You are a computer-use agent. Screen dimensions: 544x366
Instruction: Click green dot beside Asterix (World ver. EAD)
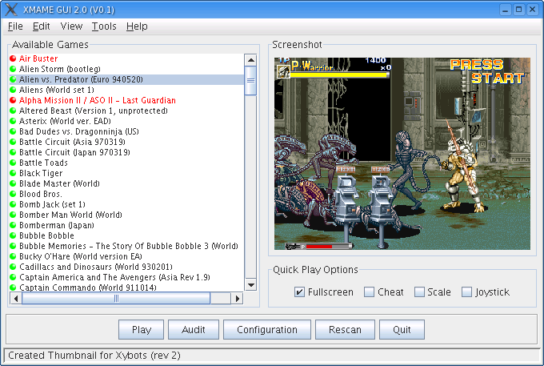(13, 121)
